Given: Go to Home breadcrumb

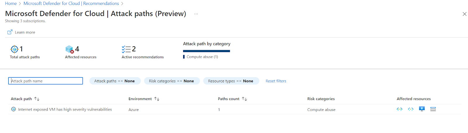Looking at the screenshot, I should [11, 3].
